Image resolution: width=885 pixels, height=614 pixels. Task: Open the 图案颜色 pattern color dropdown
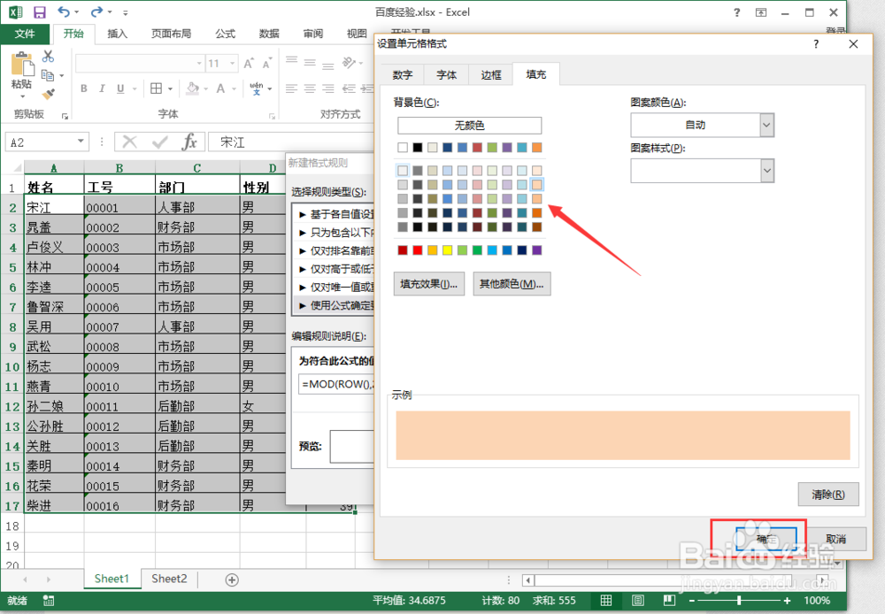766,125
